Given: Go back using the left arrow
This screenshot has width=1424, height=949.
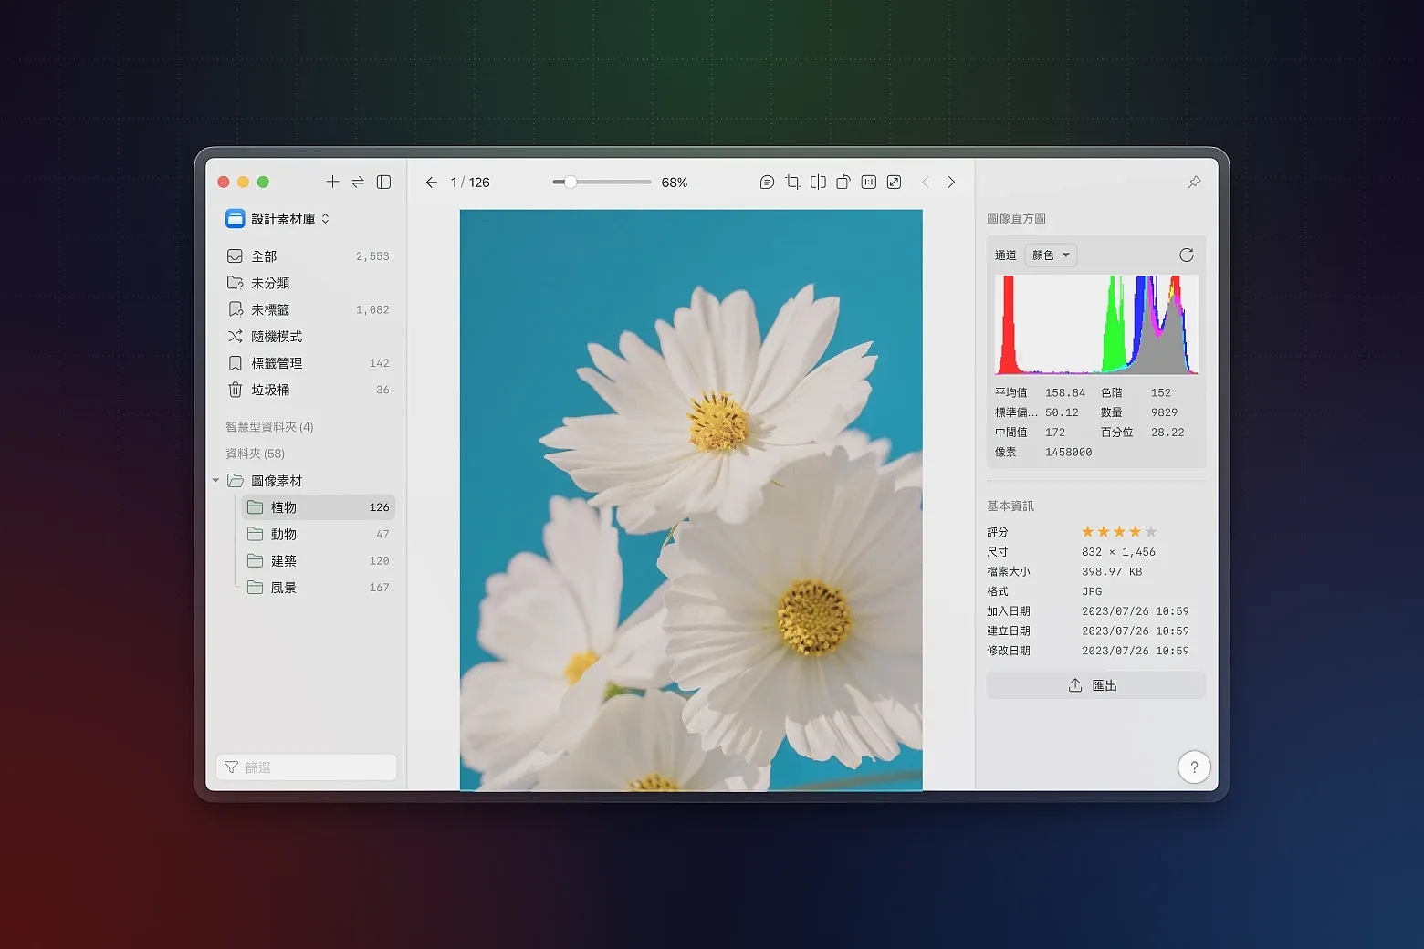Looking at the screenshot, I should tap(432, 182).
